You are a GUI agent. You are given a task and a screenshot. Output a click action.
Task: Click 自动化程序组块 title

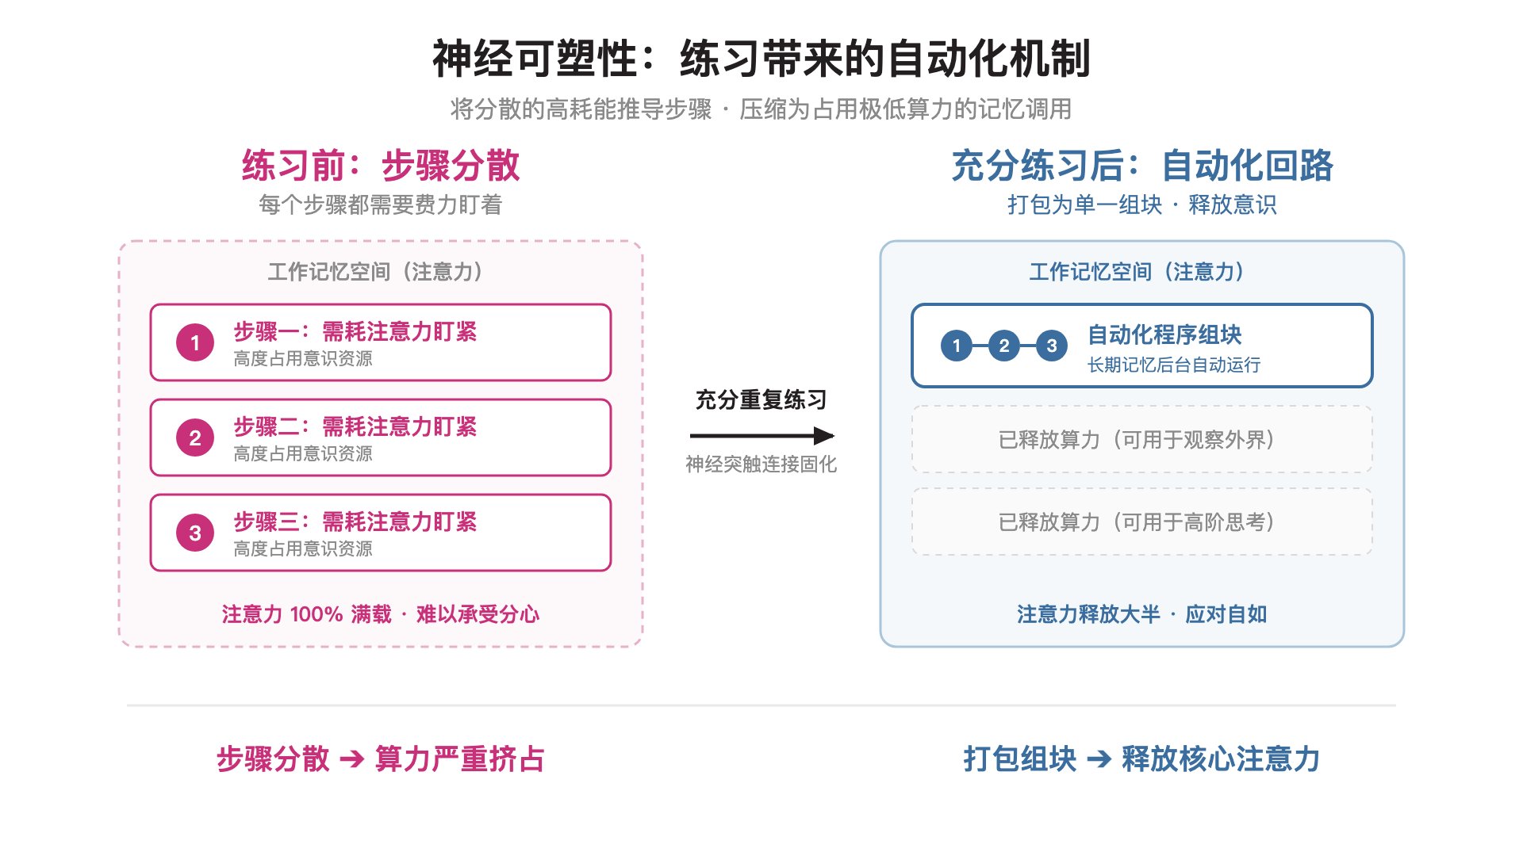pyautogui.click(x=1164, y=334)
